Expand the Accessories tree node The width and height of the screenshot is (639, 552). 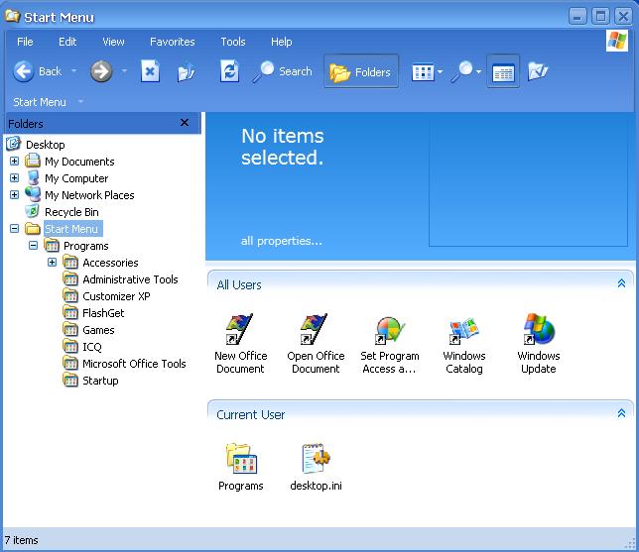52,263
